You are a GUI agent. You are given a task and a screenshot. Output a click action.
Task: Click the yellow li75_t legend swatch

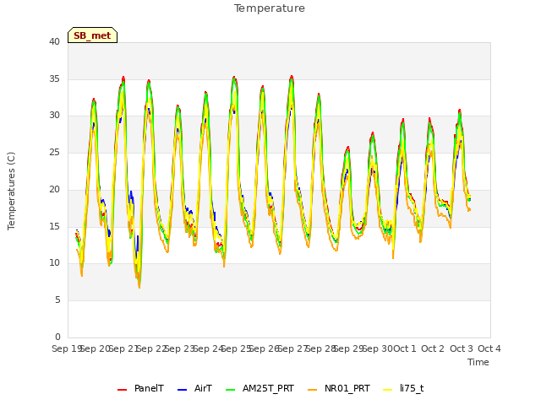pyautogui.click(x=388, y=390)
